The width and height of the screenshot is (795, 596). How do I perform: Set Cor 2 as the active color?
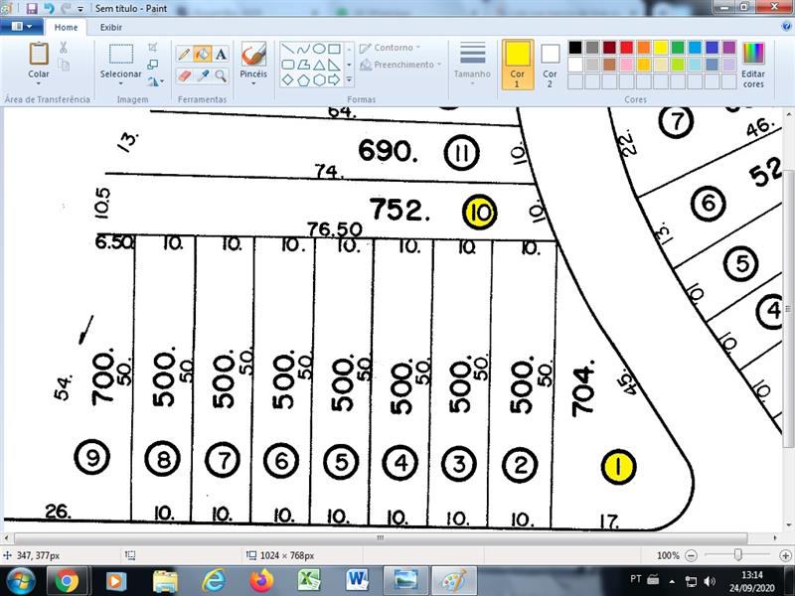click(550, 65)
